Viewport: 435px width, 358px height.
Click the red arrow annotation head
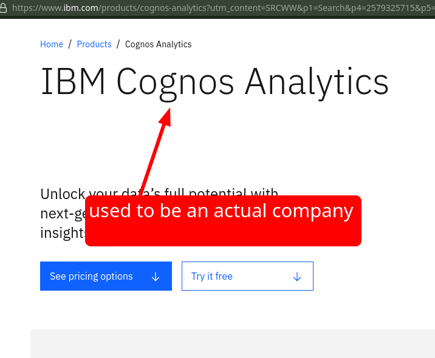tap(166, 115)
